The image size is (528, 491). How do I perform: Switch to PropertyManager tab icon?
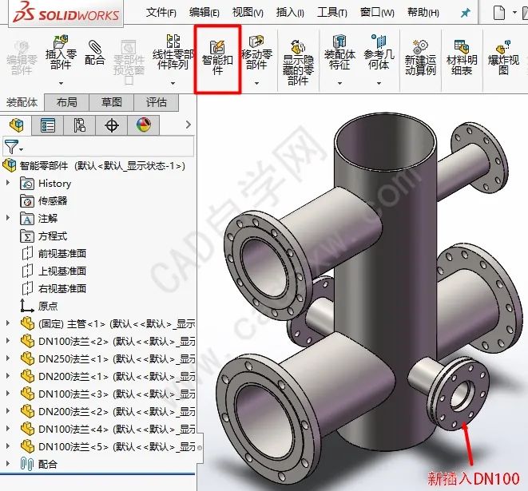click(47, 125)
